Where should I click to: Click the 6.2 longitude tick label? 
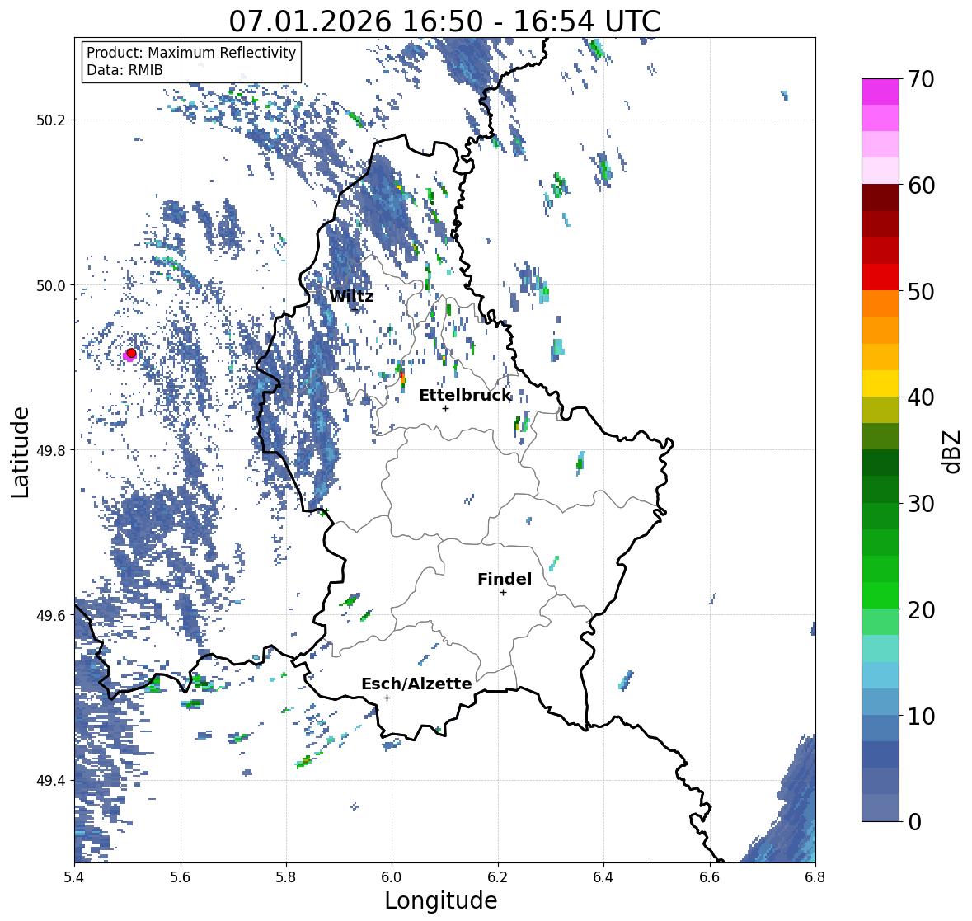[x=498, y=876]
